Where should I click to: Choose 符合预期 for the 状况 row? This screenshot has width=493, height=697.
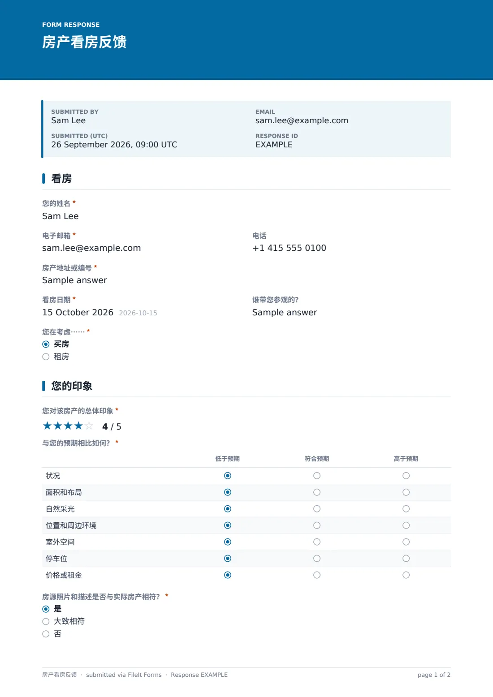coord(317,476)
